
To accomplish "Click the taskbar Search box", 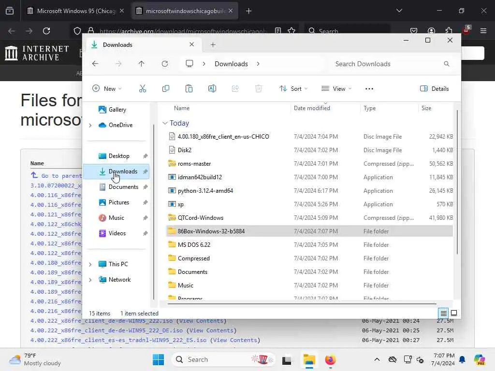I will (223, 359).
